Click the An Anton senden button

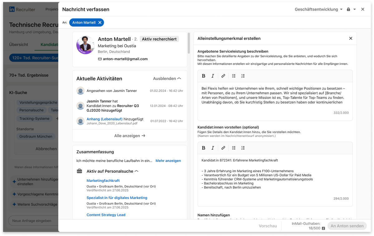(347, 226)
